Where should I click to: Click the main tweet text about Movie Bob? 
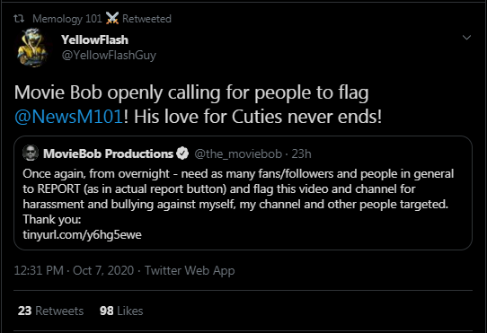click(199, 105)
